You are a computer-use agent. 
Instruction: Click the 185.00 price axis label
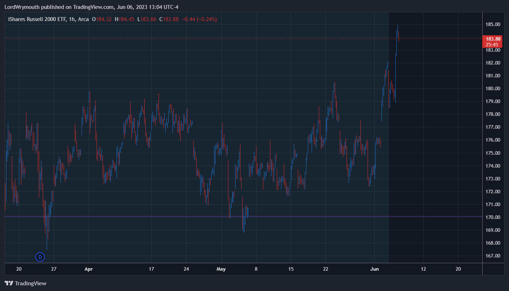pyautogui.click(x=493, y=24)
